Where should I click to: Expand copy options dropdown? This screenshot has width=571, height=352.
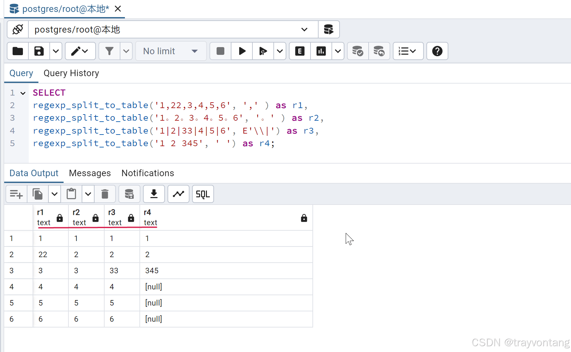click(x=55, y=194)
